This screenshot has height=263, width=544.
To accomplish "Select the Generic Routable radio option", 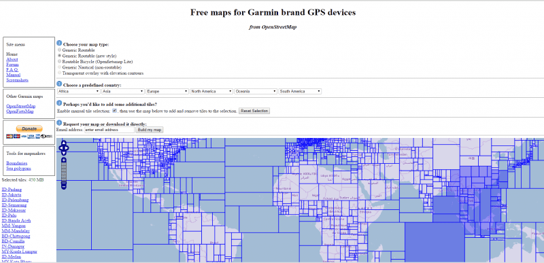I will pos(59,50).
